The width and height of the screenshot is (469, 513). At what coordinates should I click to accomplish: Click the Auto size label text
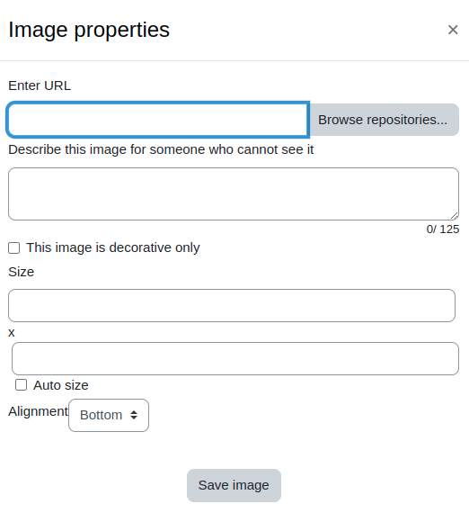click(x=61, y=385)
